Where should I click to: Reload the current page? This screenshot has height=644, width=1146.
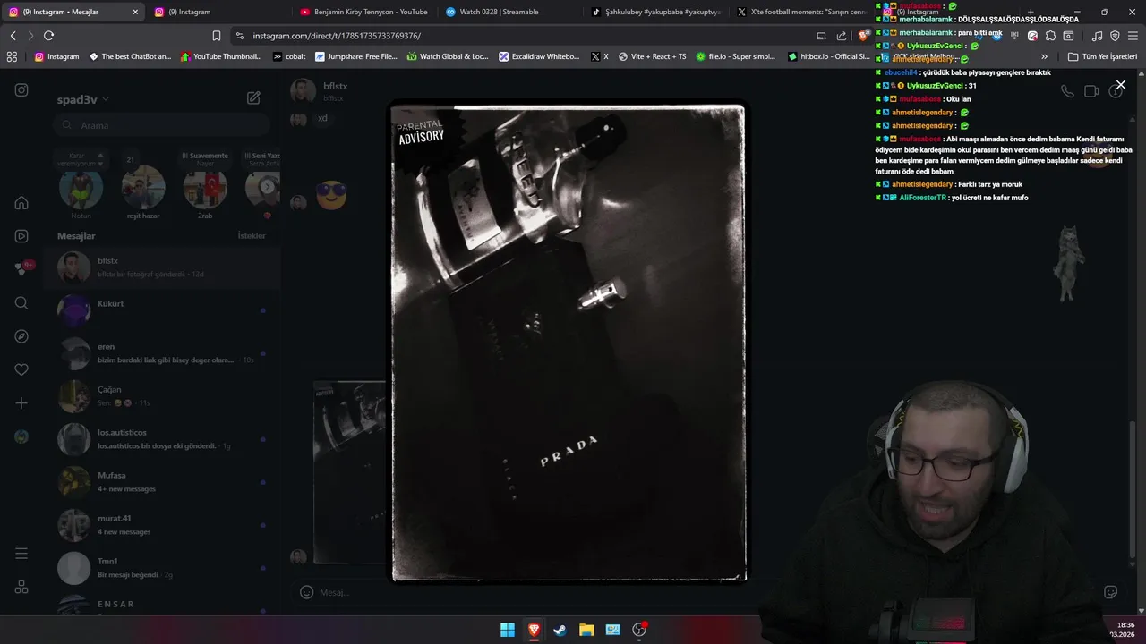pos(48,36)
